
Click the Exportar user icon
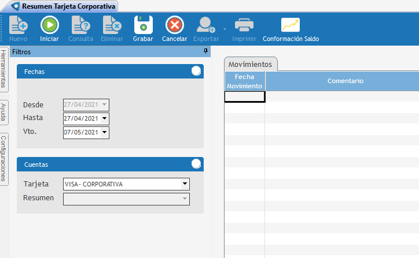coord(205,25)
